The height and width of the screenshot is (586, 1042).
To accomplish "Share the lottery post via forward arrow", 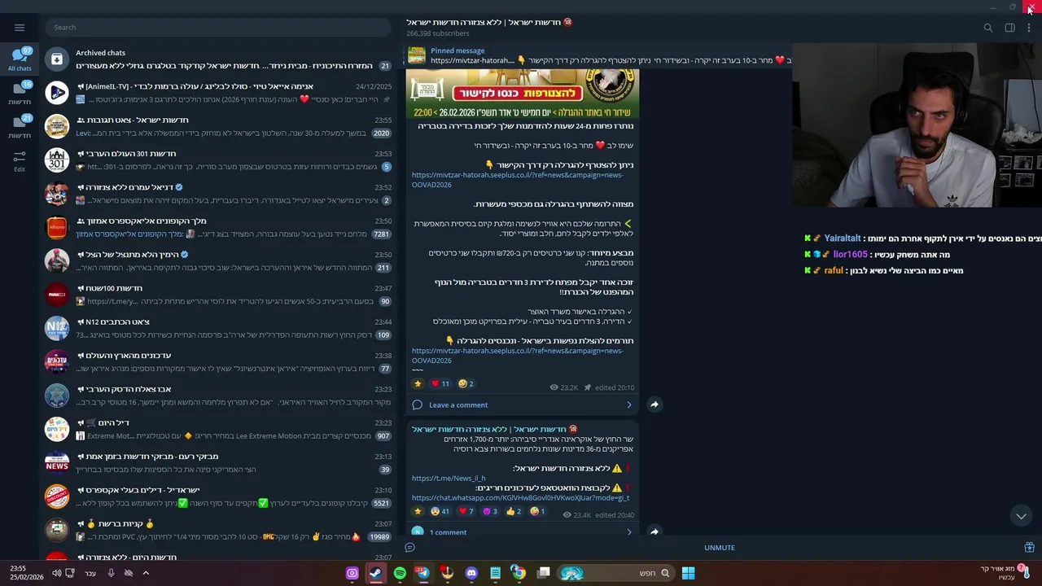I will pyautogui.click(x=654, y=405).
